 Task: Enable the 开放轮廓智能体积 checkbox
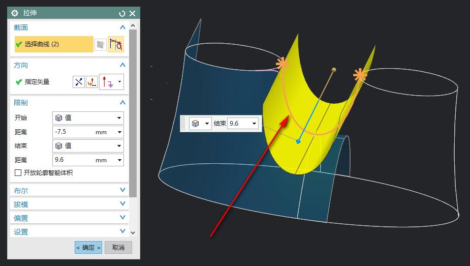[x=18, y=173]
